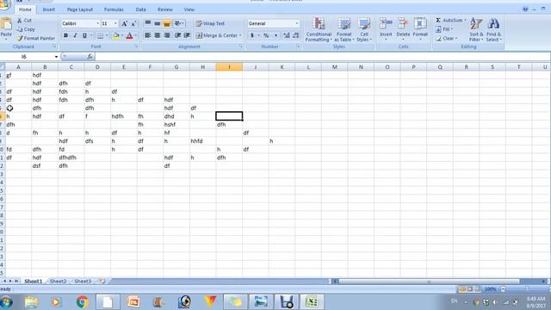
Task: Click the Insert Function fx button
Action: 90,57
